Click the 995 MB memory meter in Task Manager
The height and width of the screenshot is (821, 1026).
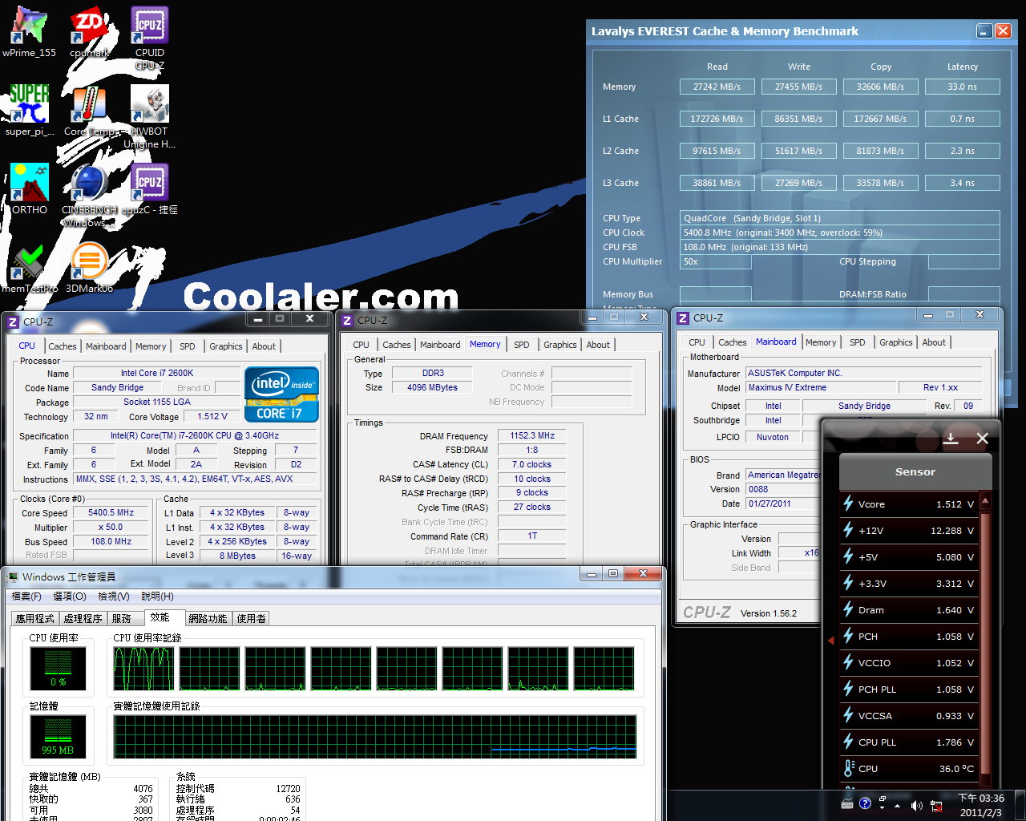point(58,737)
